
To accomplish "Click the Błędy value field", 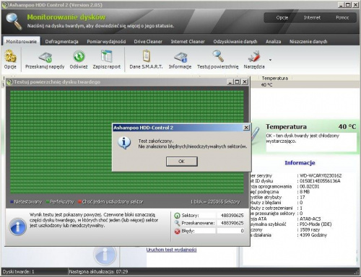I will [x=230, y=231].
